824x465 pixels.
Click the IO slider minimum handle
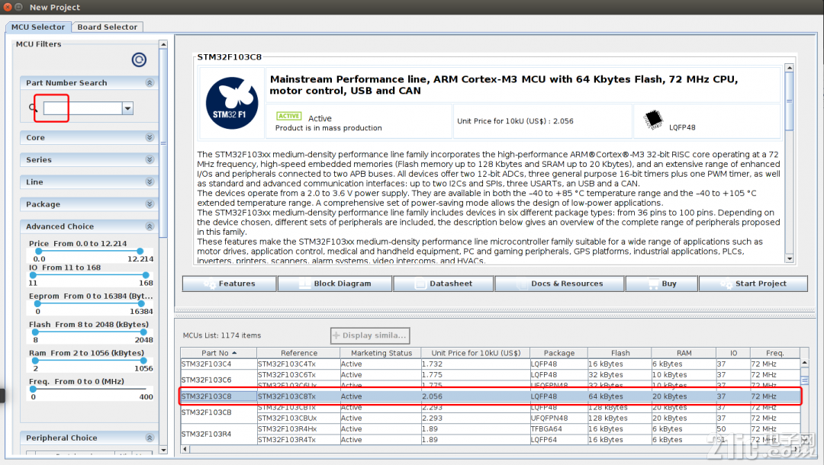(33, 275)
